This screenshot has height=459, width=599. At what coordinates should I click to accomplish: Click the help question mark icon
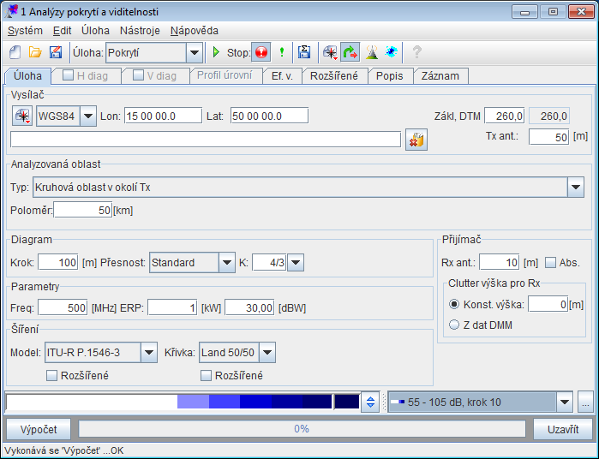click(x=417, y=53)
